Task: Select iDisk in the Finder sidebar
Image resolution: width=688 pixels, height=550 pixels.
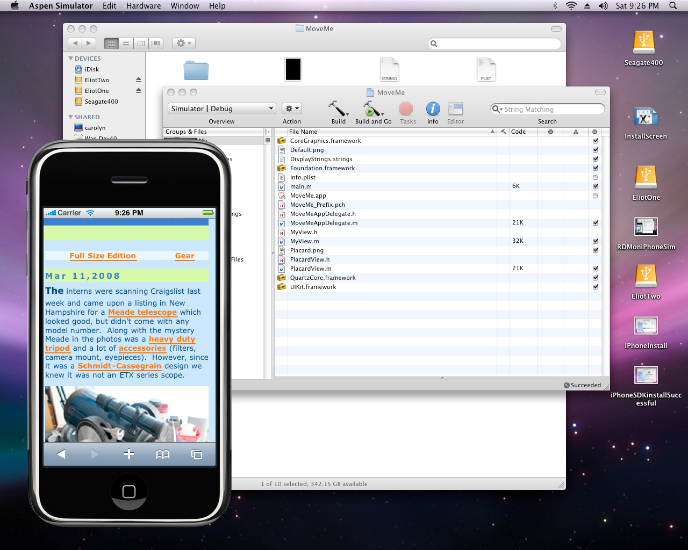Action: (92, 69)
